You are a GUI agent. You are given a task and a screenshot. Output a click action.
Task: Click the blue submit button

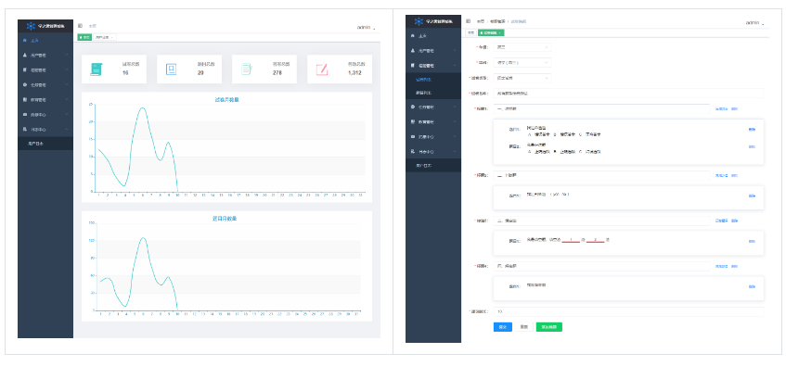pos(503,327)
